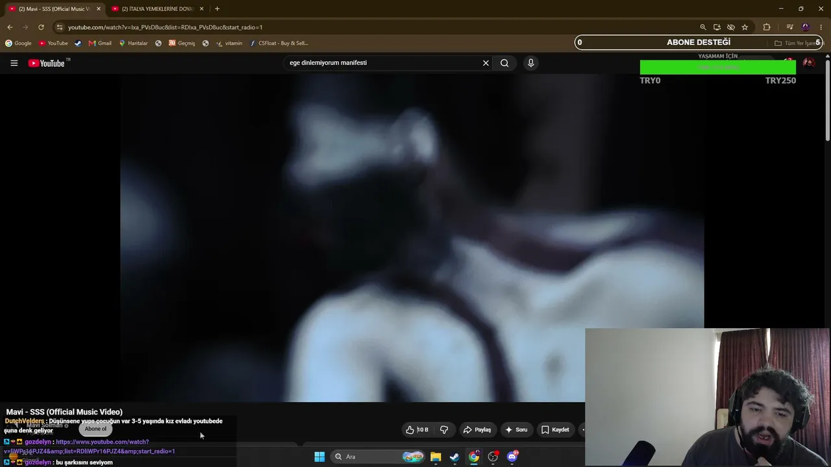Click the install app icon in address bar
Viewport: 831px width, 467px height.
click(717, 27)
